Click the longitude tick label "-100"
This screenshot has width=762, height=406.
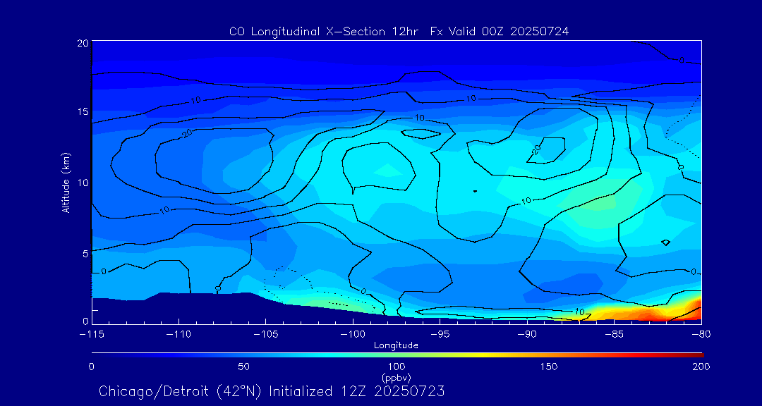(x=353, y=335)
